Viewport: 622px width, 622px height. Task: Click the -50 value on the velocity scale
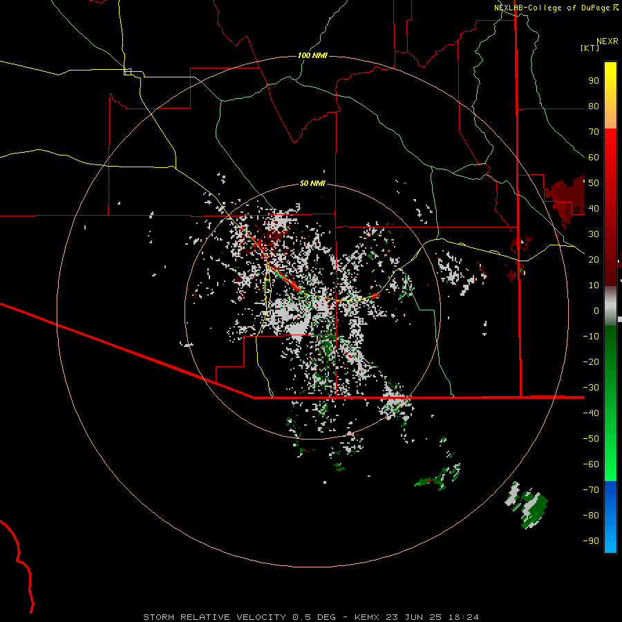point(591,439)
